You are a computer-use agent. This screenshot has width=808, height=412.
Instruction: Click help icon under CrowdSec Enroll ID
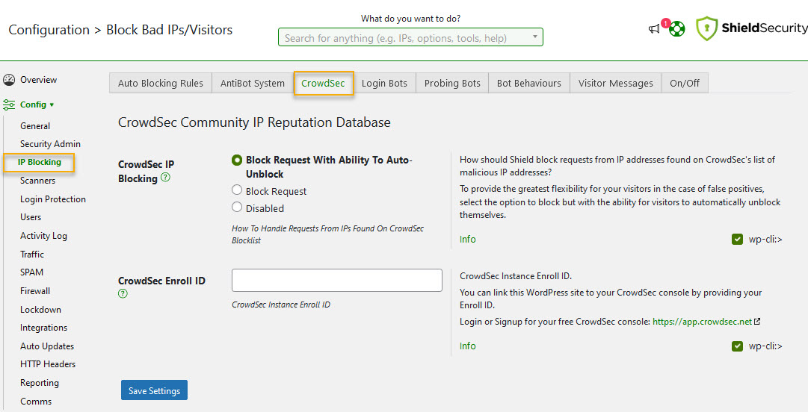[x=123, y=293]
